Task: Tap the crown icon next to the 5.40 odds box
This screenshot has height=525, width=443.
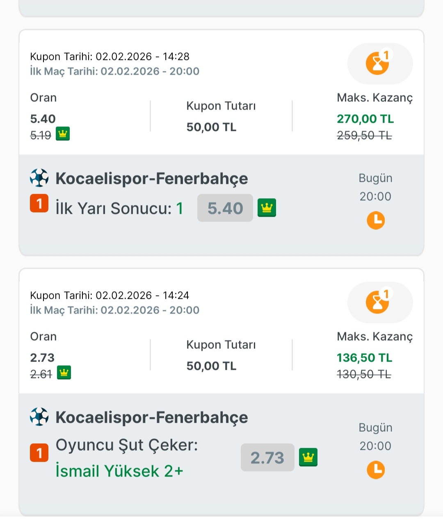Action: [x=267, y=208]
